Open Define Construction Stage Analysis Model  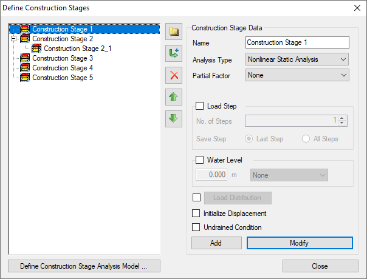(x=84, y=266)
